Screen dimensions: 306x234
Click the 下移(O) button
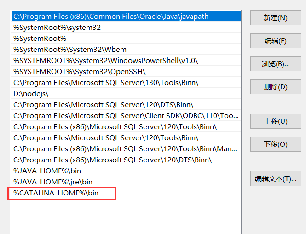(x=275, y=144)
